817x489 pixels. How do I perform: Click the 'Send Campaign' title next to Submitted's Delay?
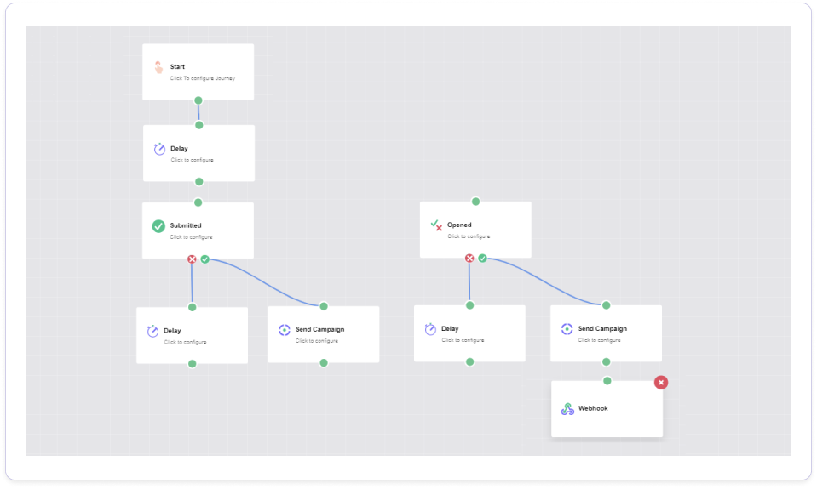click(x=320, y=330)
